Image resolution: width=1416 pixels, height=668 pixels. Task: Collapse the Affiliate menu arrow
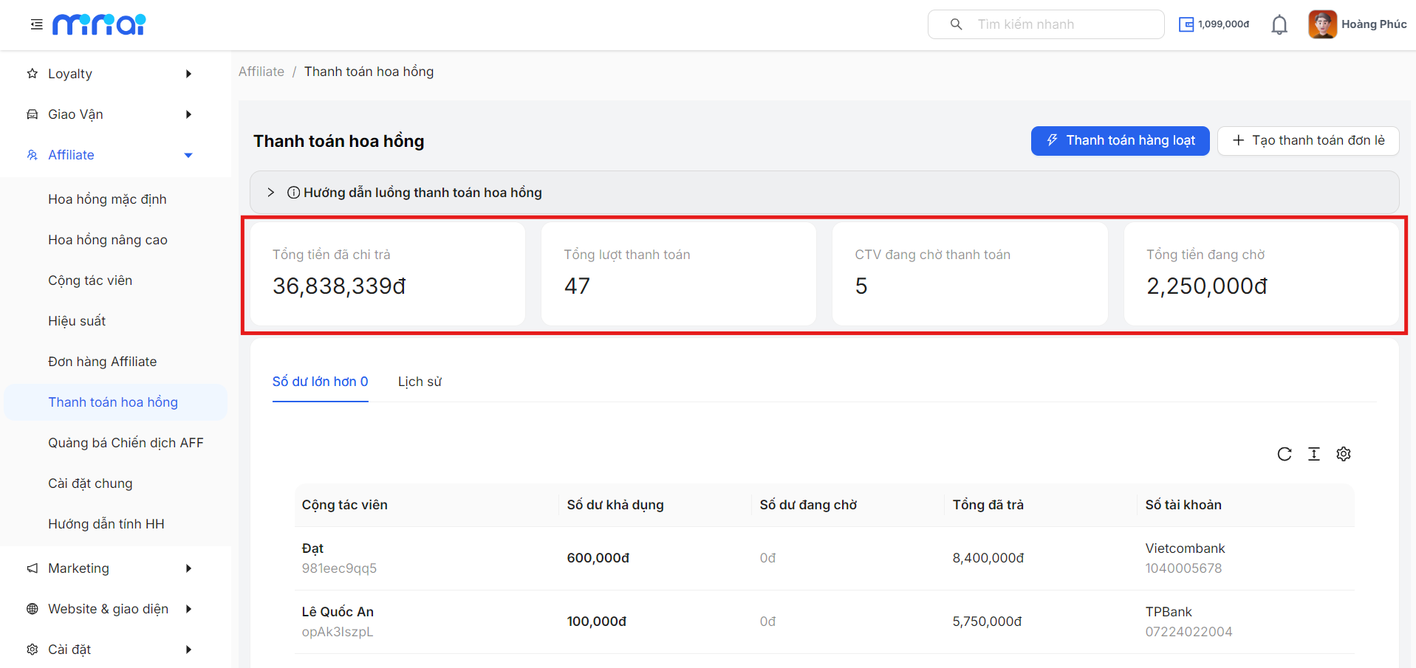coord(188,155)
